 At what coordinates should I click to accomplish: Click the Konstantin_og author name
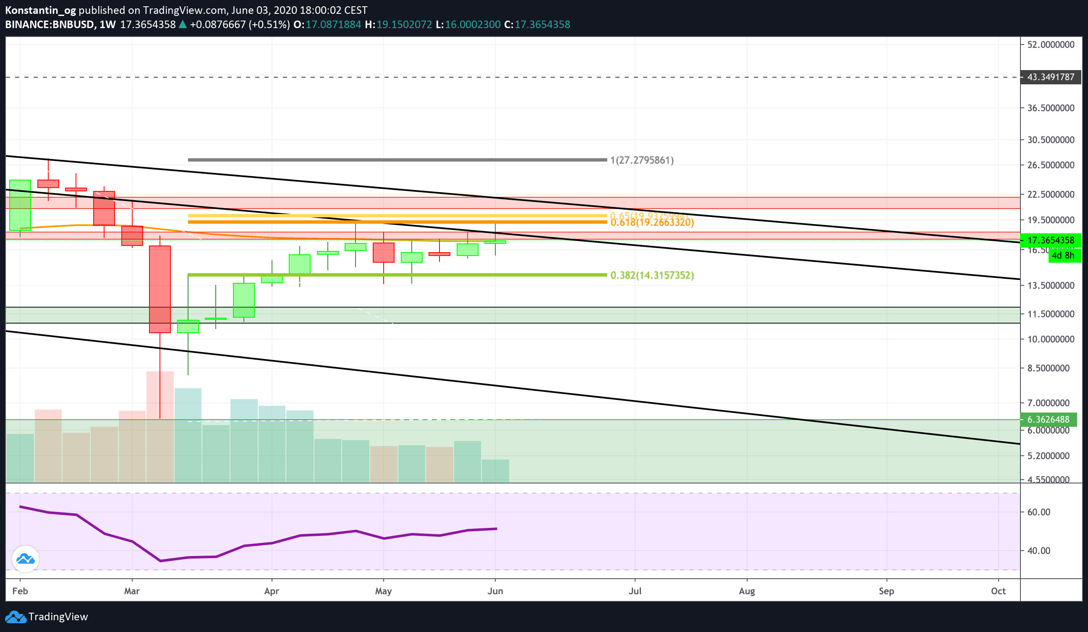pos(40,10)
